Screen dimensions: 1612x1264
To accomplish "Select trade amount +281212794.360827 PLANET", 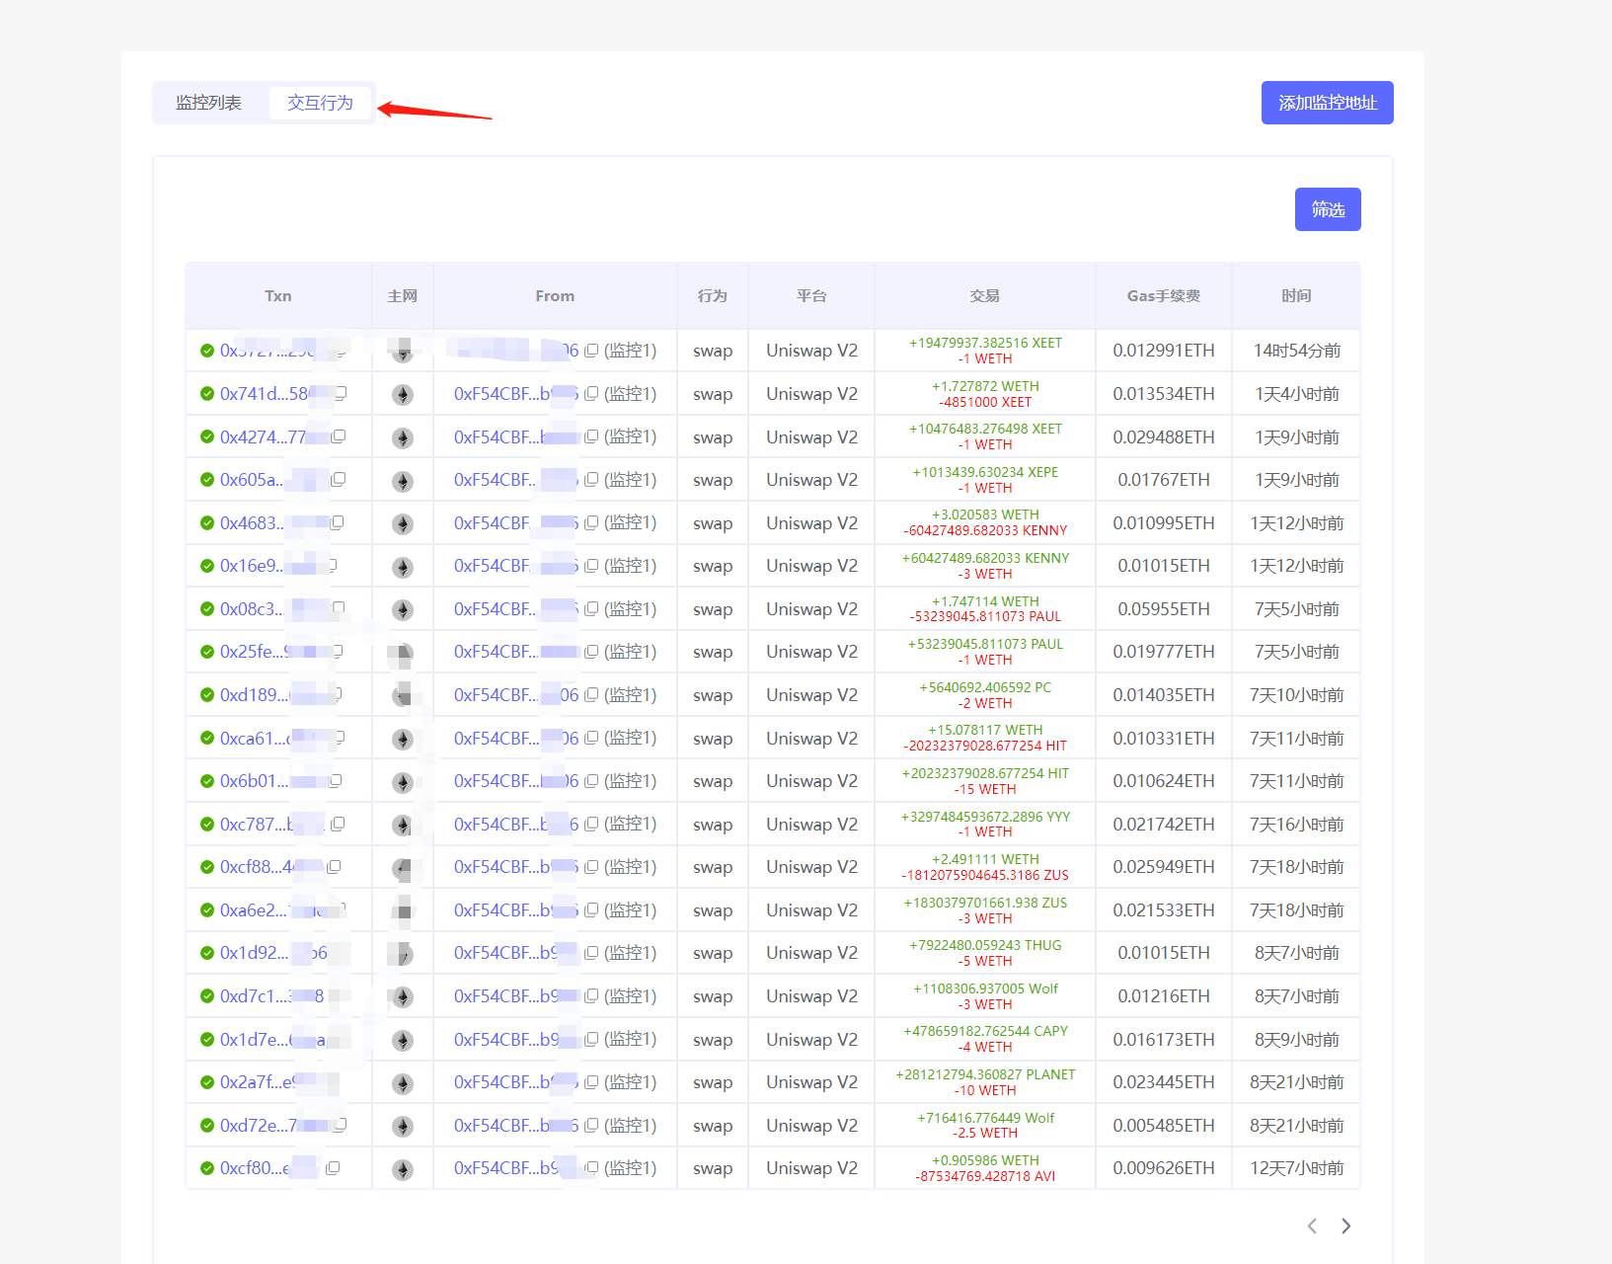I will coord(985,1074).
